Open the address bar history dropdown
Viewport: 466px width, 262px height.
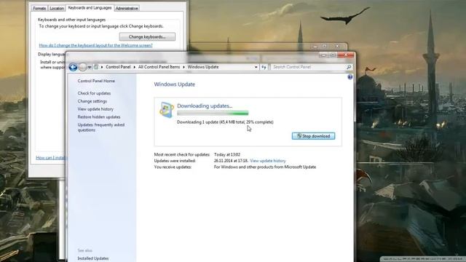pyautogui.click(x=256, y=67)
